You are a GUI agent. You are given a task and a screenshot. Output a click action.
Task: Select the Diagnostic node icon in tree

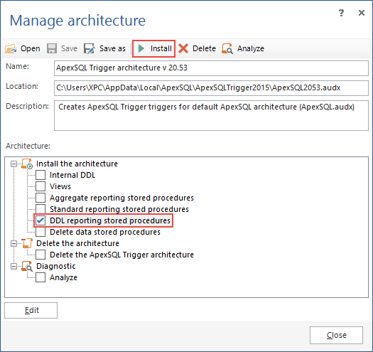pos(27,266)
